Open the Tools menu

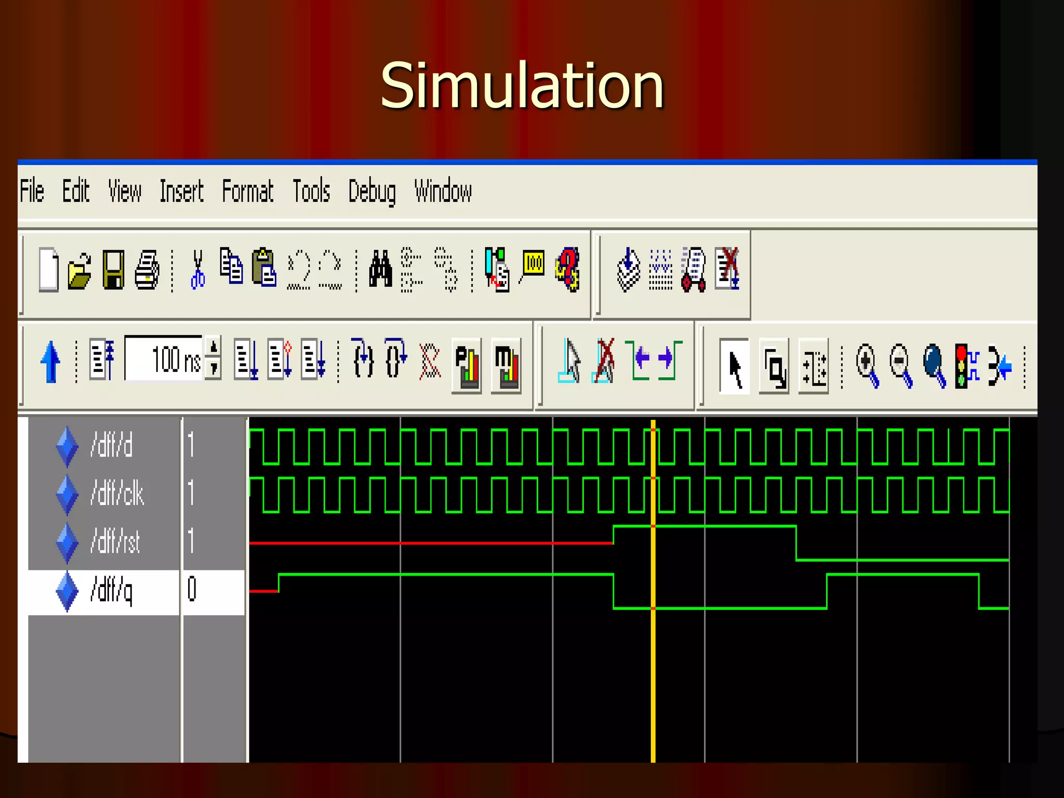click(311, 191)
